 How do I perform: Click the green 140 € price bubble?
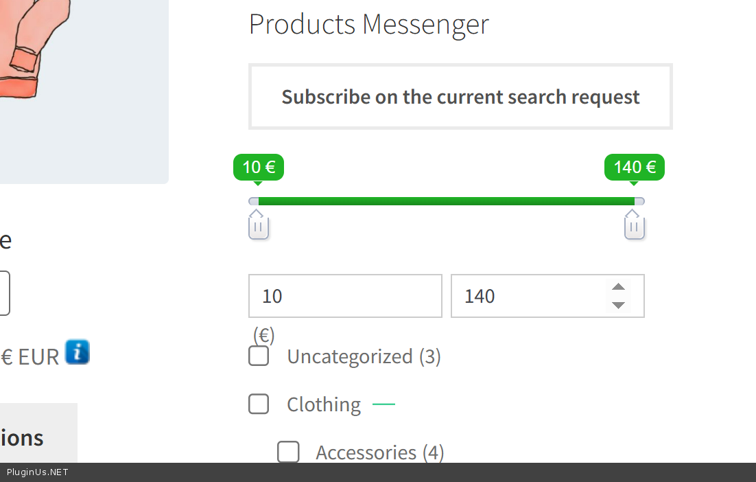pyautogui.click(x=634, y=167)
